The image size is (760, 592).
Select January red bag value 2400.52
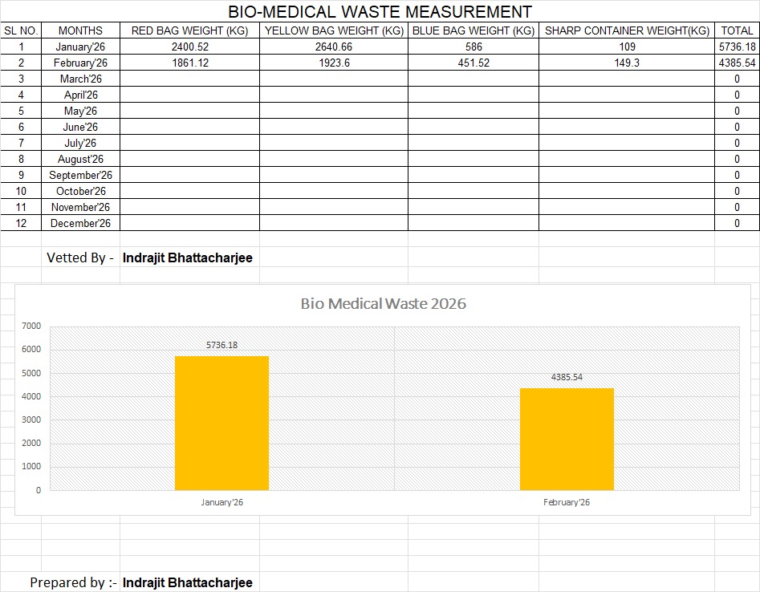pyautogui.click(x=189, y=47)
